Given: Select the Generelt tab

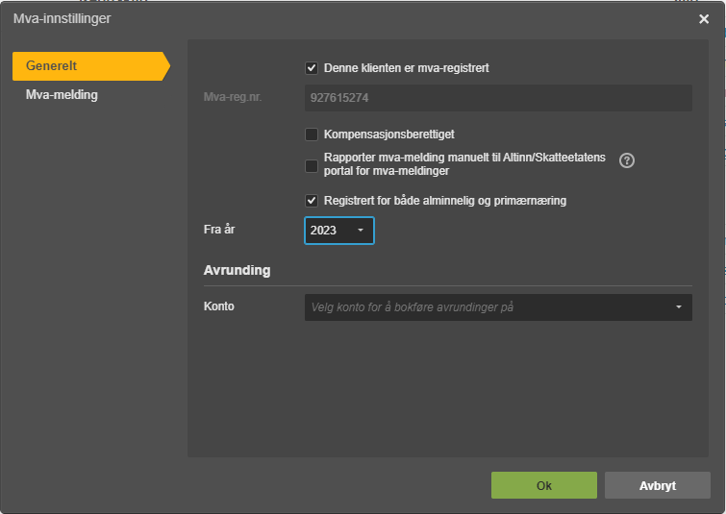Looking at the screenshot, I should pyautogui.click(x=91, y=66).
